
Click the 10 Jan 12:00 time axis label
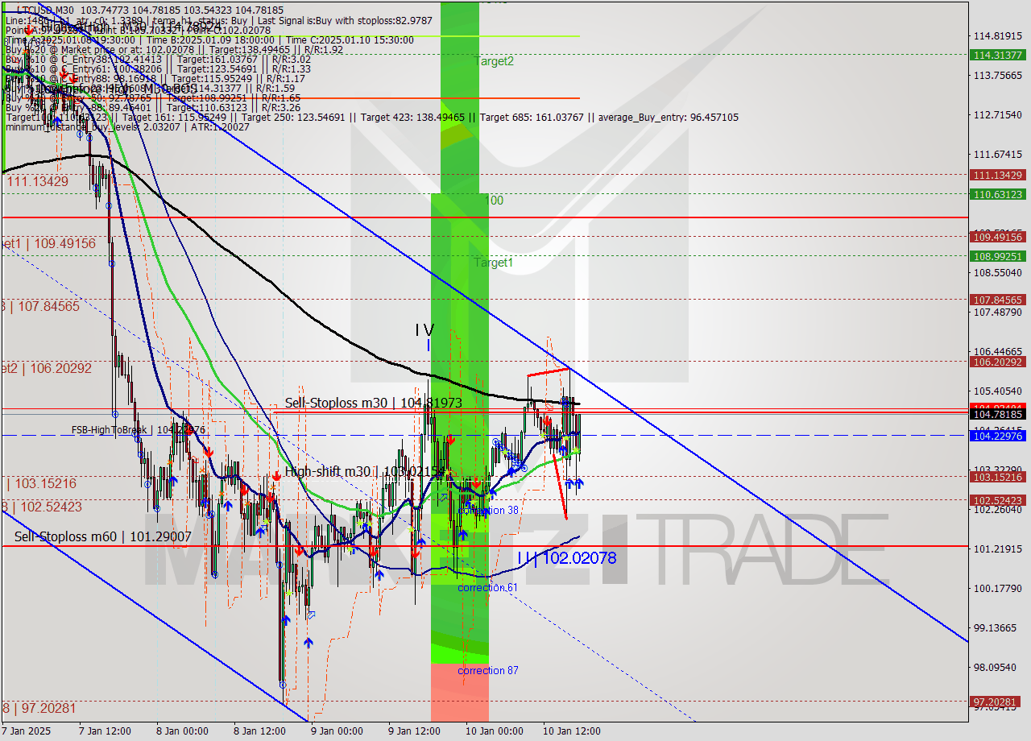[x=570, y=731]
